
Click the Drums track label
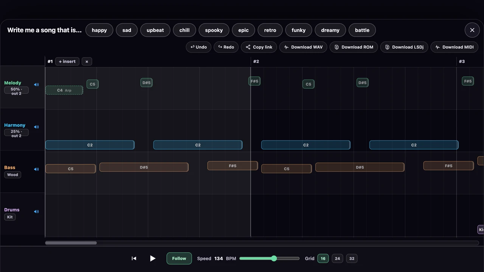(x=12, y=210)
